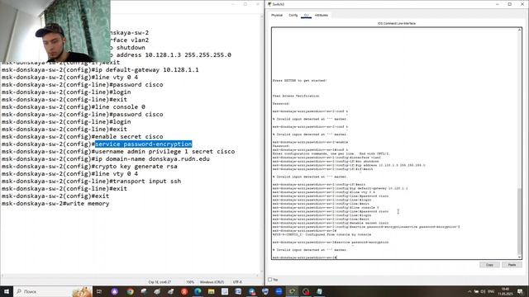The height and width of the screenshot is (297, 529).
Task: Click the 100% zoom level in Notepad status bar
Action: (190, 282)
